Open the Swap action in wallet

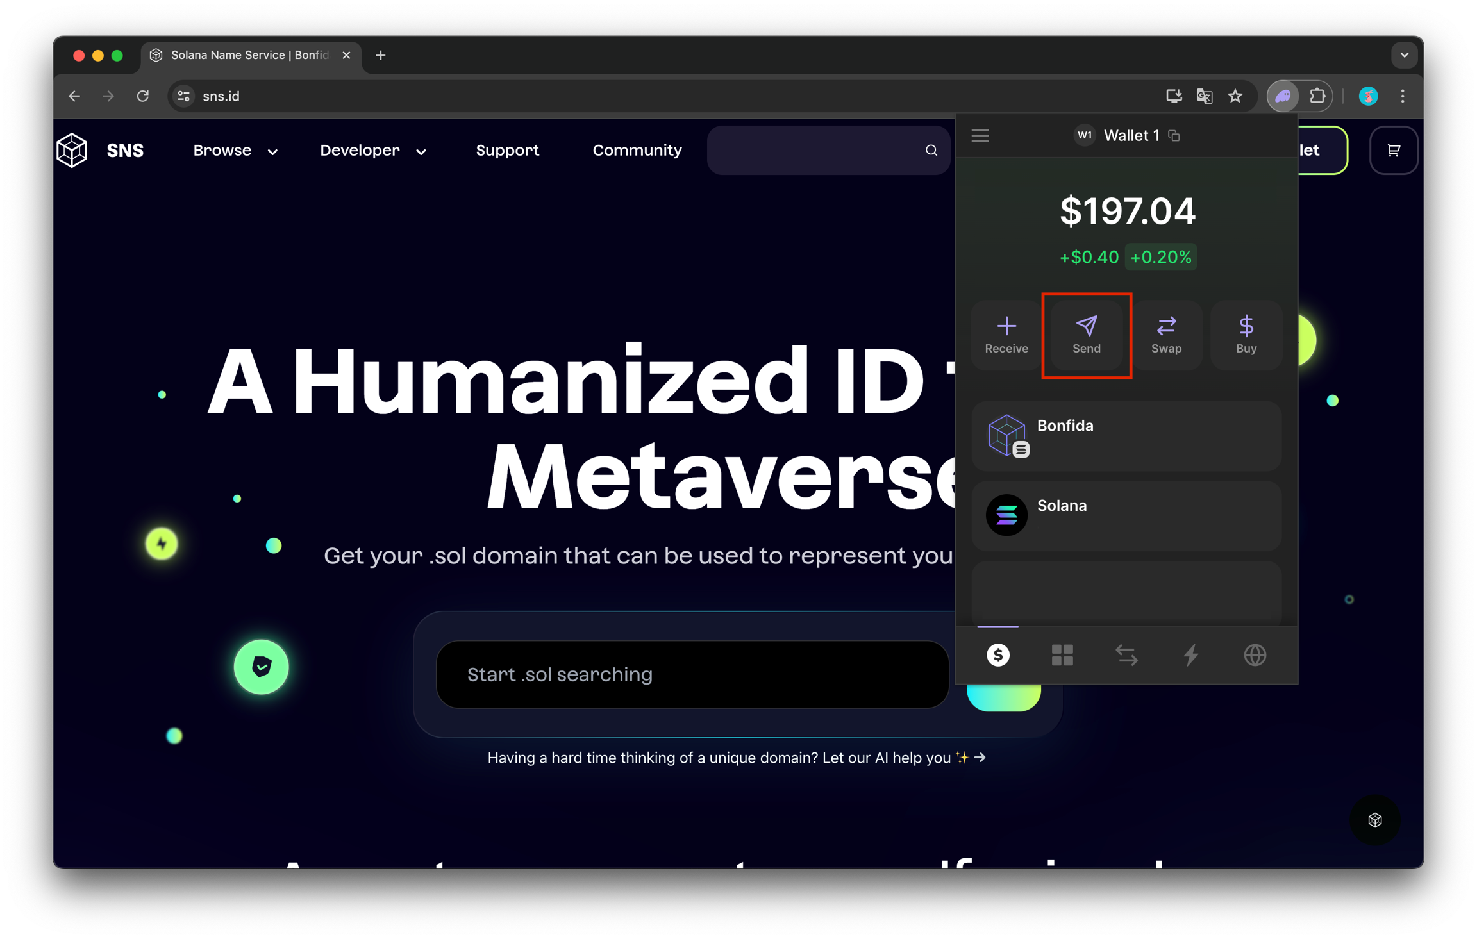pos(1165,335)
